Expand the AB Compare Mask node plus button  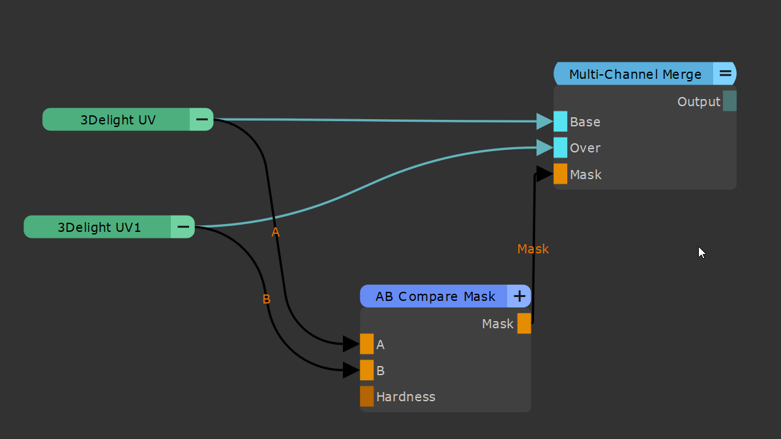coord(519,296)
